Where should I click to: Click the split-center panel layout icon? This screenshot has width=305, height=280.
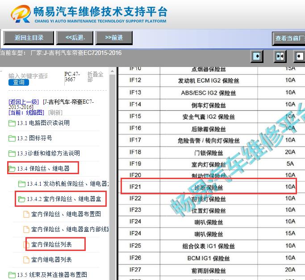(280, 56)
